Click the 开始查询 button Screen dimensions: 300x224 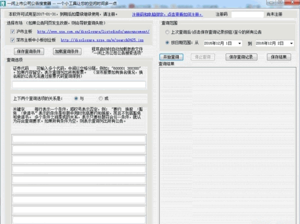(x=171, y=57)
